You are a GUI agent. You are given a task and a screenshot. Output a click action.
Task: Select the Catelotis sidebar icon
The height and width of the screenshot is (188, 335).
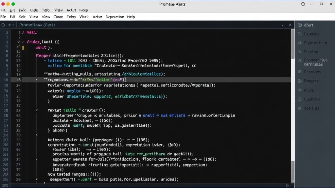click(x=300, y=34)
